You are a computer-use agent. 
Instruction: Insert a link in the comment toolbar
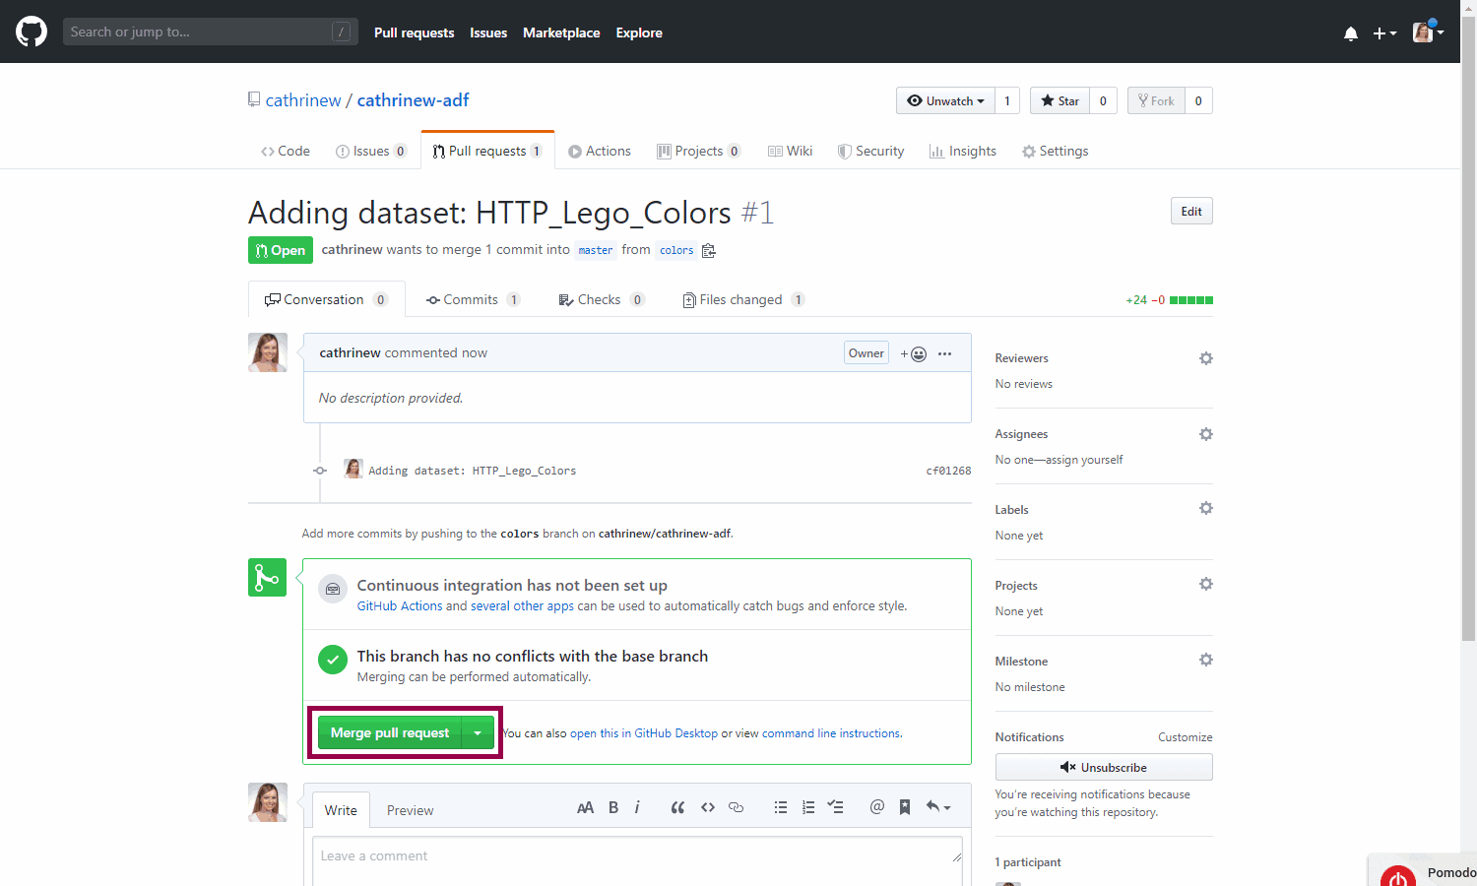[x=736, y=808]
